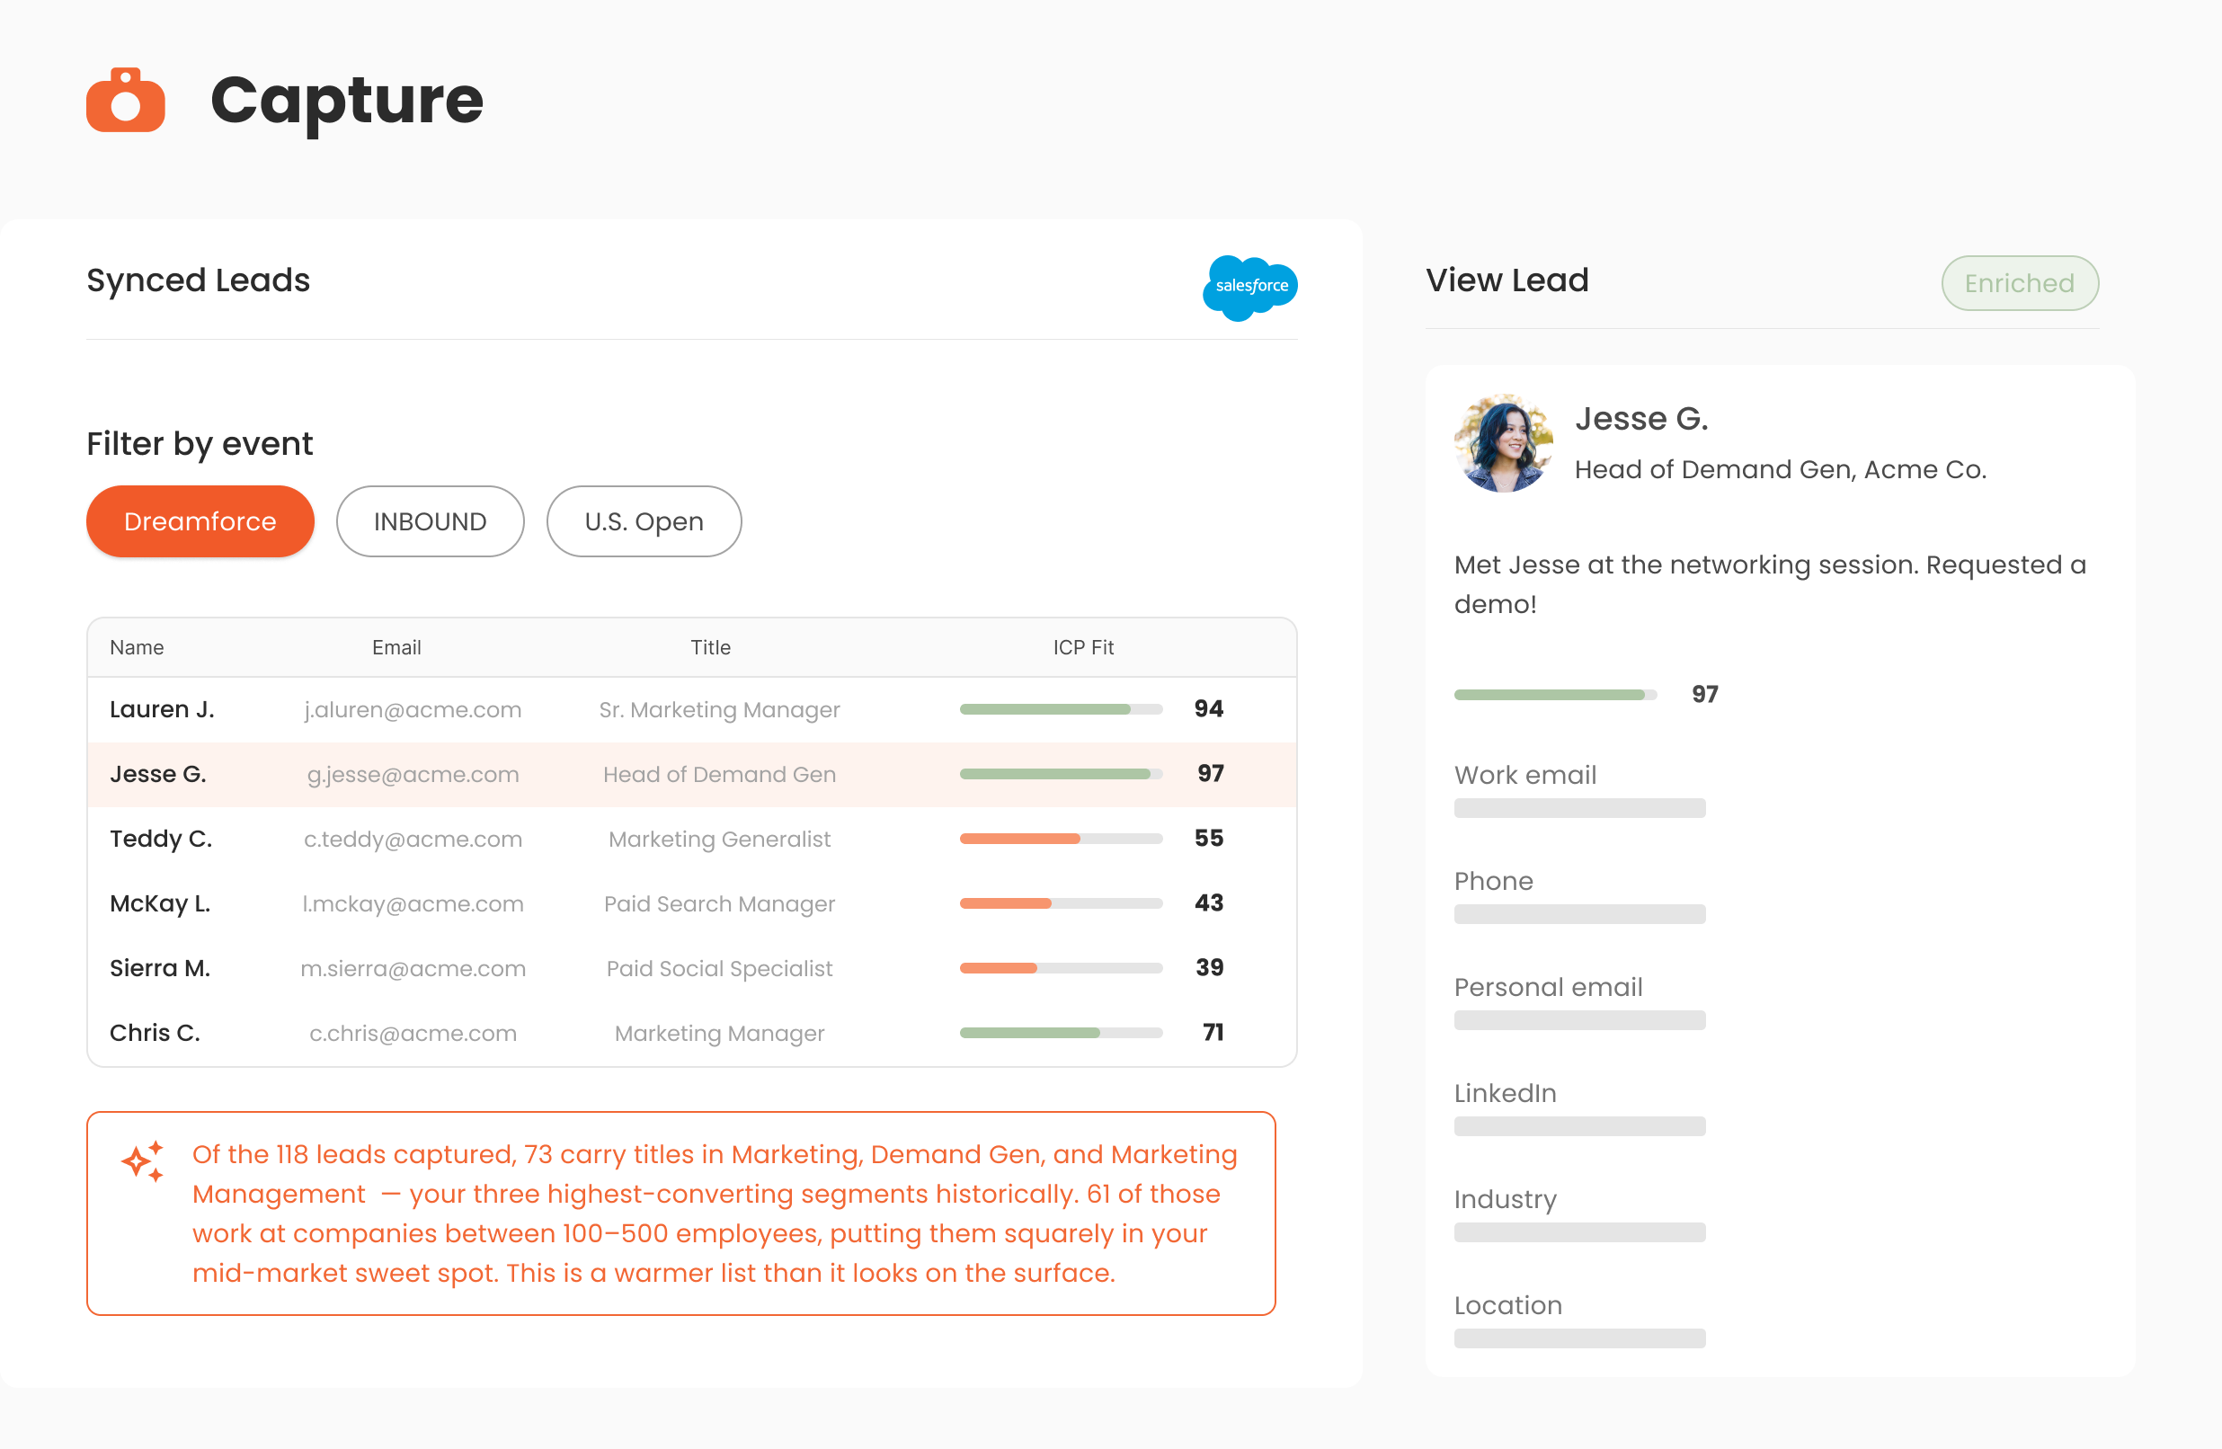2222x1449 pixels.
Task: Toggle the INBOUND event filter
Action: (430, 521)
